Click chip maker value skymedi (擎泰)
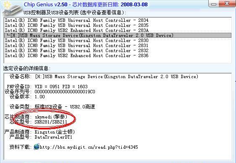The height and width of the screenshot is (163, 236). (51, 117)
